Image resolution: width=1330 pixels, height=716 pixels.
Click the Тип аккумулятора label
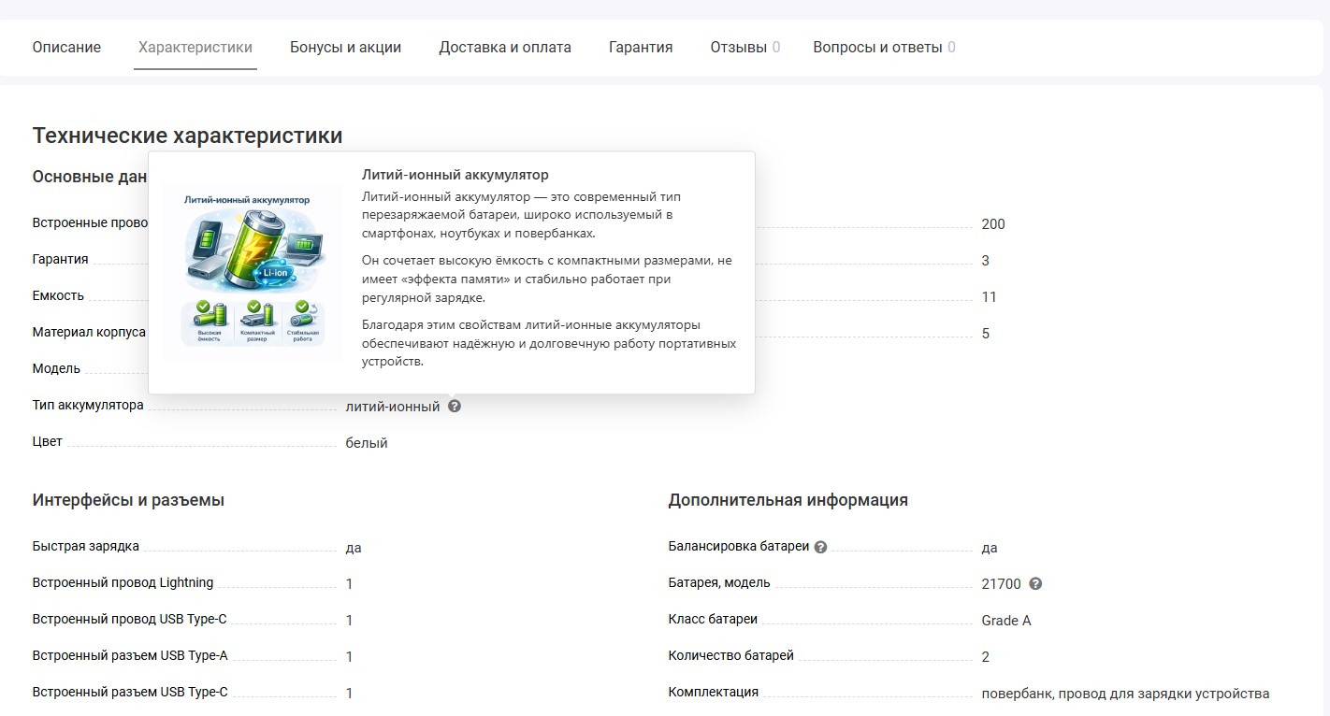click(88, 406)
